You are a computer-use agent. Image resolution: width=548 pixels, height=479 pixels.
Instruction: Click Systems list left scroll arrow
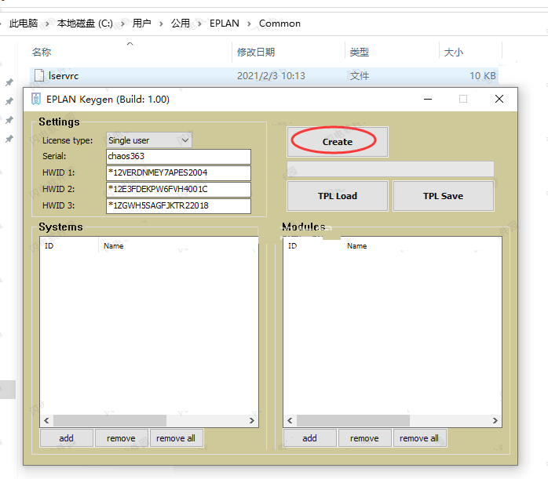[x=46, y=420]
